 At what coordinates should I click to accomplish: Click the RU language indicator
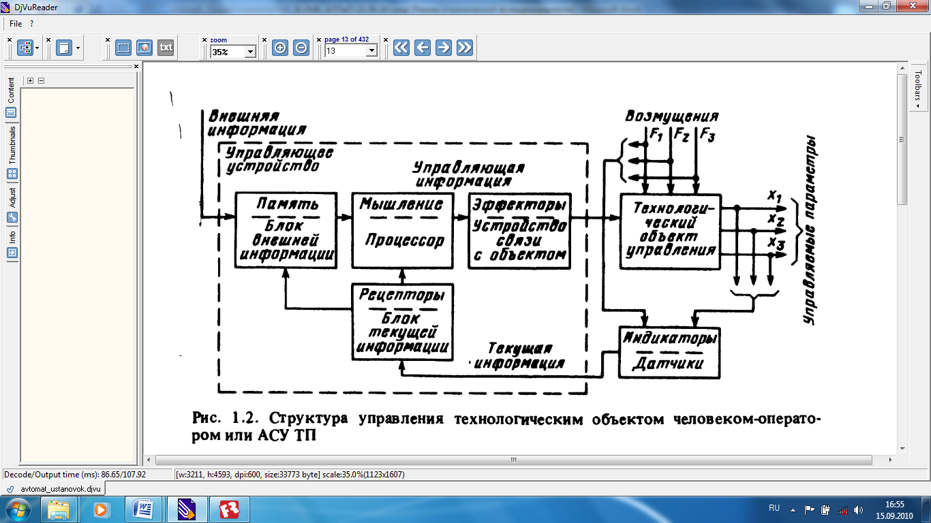774,508
